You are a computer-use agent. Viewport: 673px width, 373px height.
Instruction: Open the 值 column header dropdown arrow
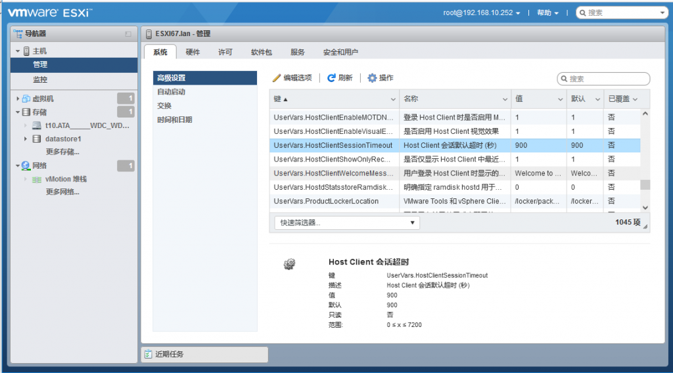coord(560,99)
